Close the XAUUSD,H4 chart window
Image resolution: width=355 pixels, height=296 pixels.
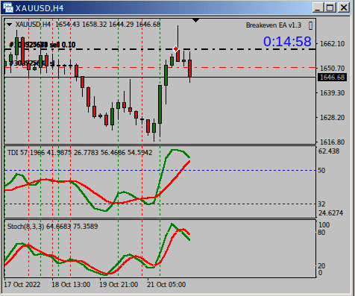pyautogui.click(x=344, y=7)
